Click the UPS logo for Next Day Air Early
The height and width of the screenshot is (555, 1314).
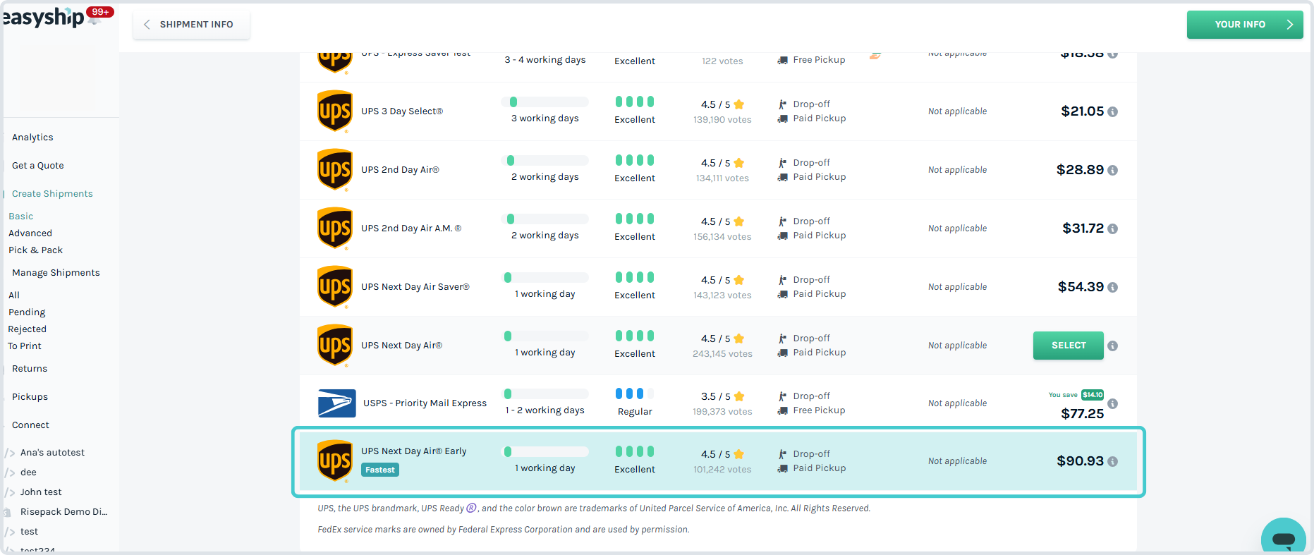pos(334,461)
